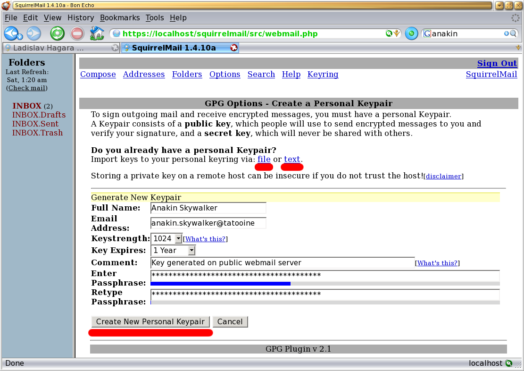
Task: Open the Tools menu
Action: coord(154,18)
